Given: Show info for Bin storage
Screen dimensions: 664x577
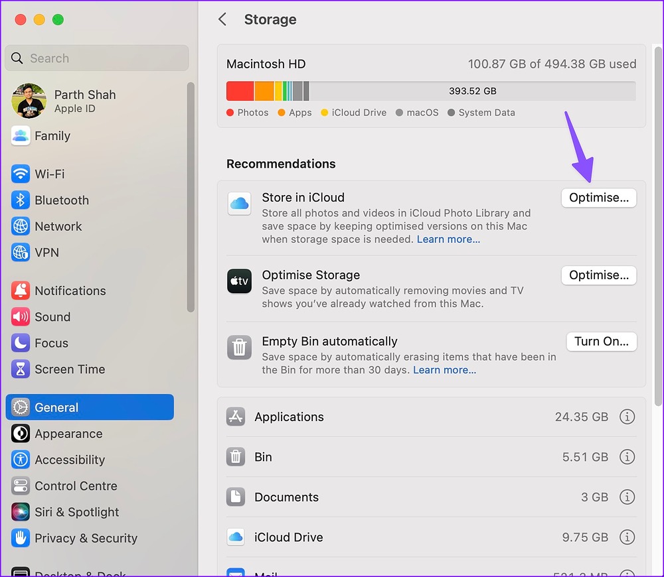Looking at the screenshot, I should point(627,457).
